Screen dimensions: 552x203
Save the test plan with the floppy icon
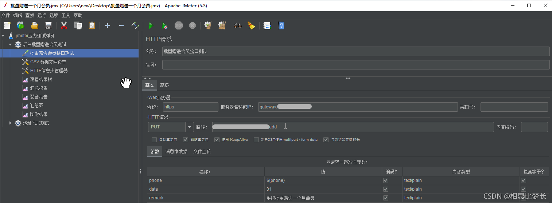point(48,25)
